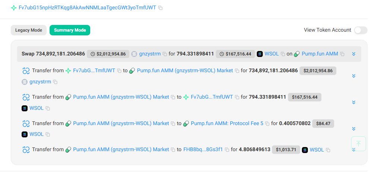Click the scroll-to-top arrow button
The width and height of the screenshot is (369, 172).
pyautogui.click(x=359, y=144)
